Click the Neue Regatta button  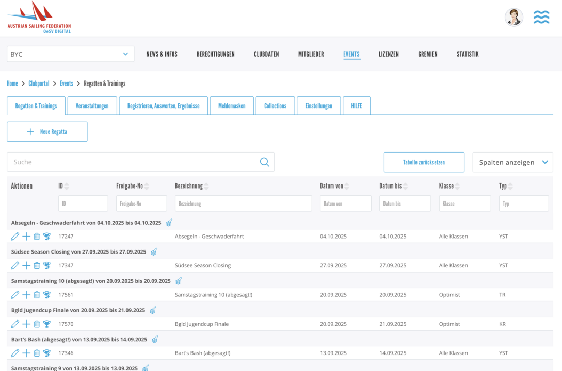[47, 132]
